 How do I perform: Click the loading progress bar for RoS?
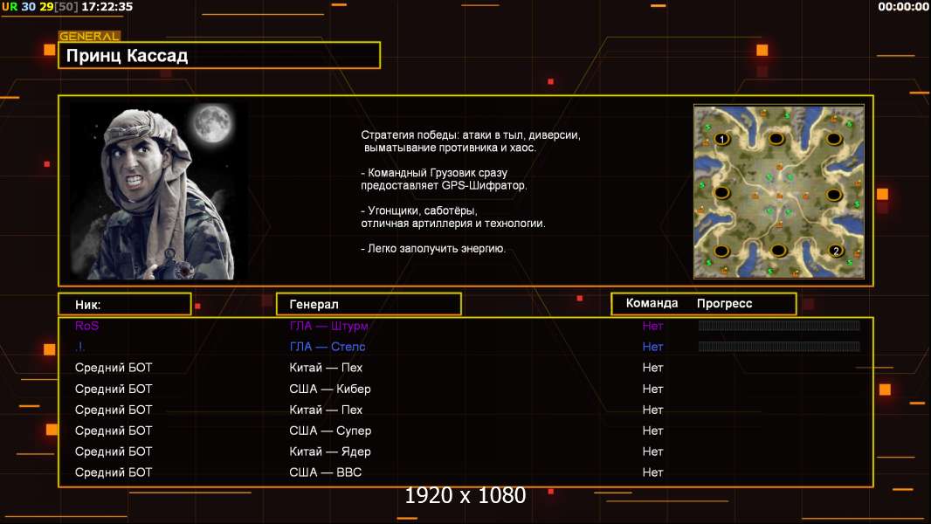pos(779,326)
